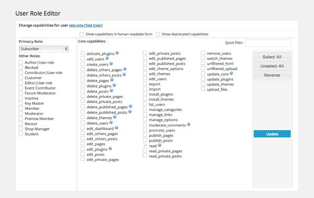Uncheck the read capability checkbox
Viewport: 314px width, 198px height.
pos(145,145)
